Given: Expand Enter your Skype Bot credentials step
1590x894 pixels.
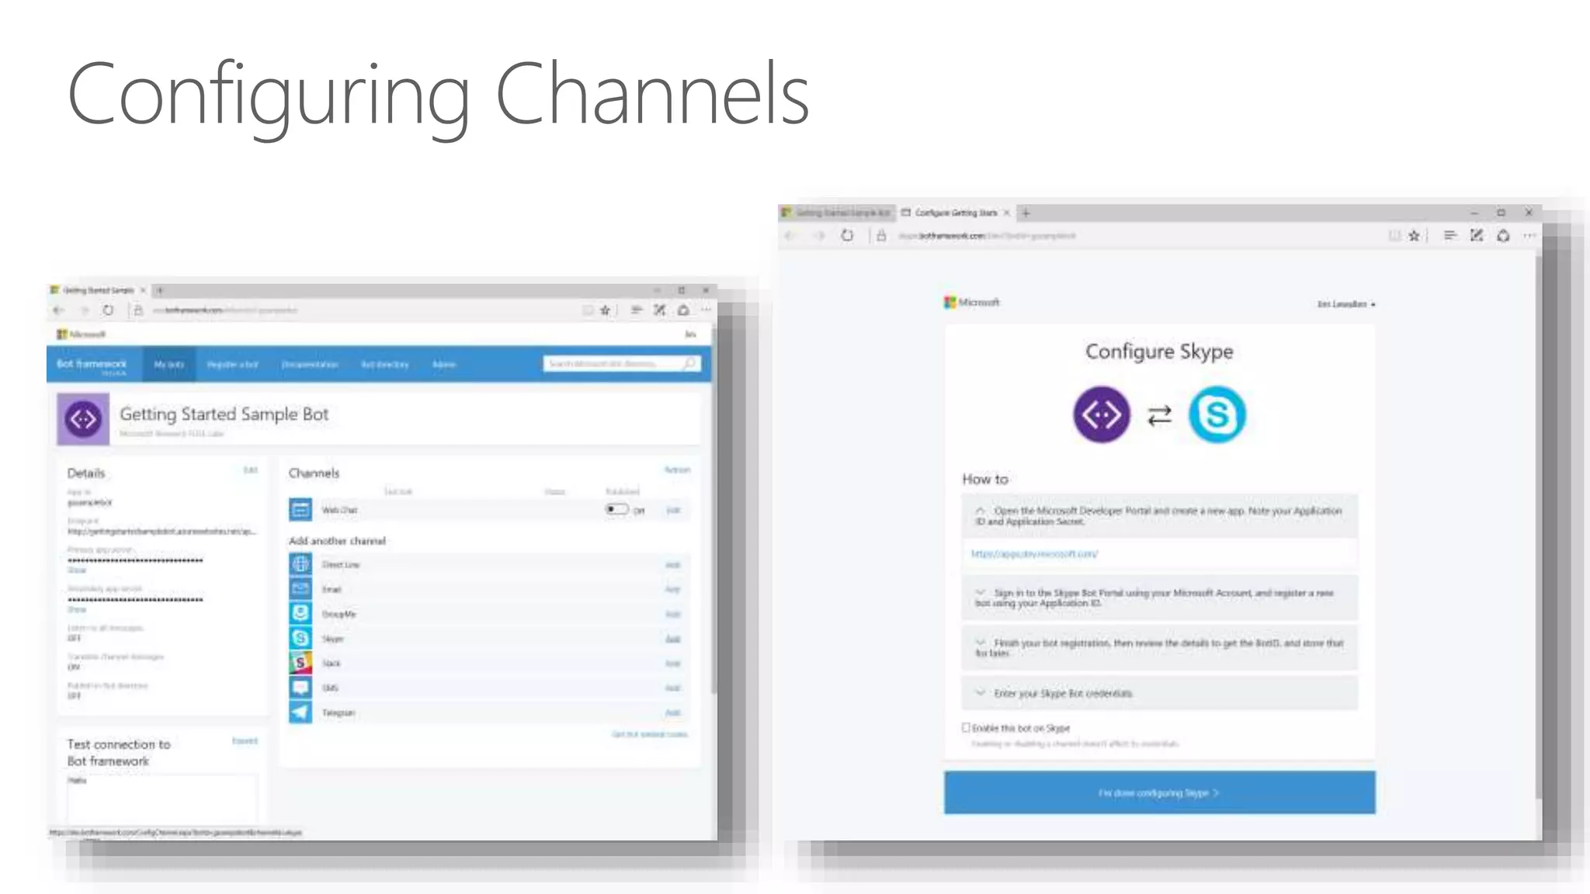Looking at the screenshot, I should pyautogui.click(x=980, y=692).
